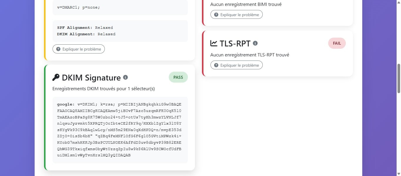
Task: Click the question mark icon under SPF Alignment section
Action: click(x=58, y=49)
